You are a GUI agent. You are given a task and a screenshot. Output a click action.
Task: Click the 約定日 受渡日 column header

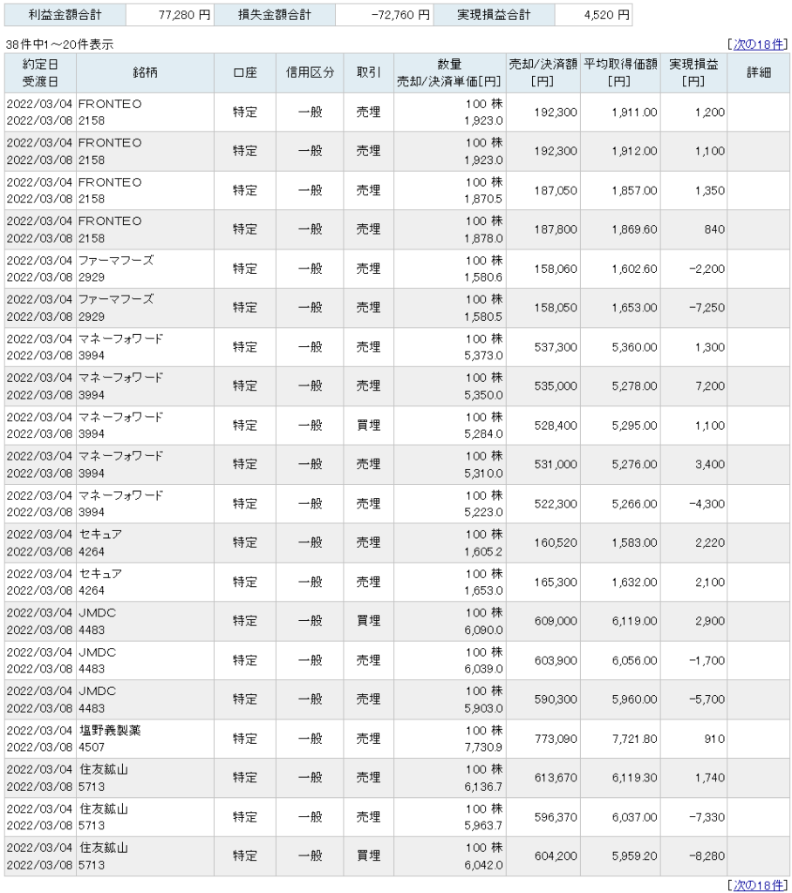40,73
